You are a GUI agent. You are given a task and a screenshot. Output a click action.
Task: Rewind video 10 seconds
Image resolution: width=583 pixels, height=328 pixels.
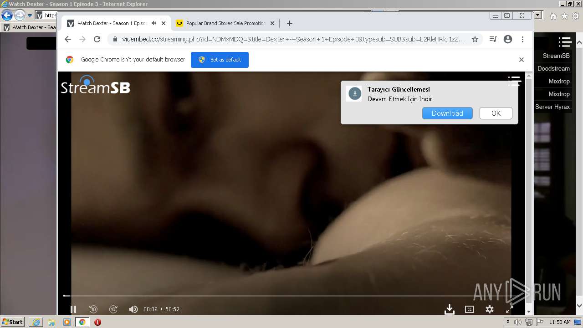pos(93,309)
